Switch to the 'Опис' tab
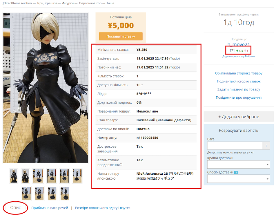This screenshot has width=274, height=215. click(x=15, y=207)
